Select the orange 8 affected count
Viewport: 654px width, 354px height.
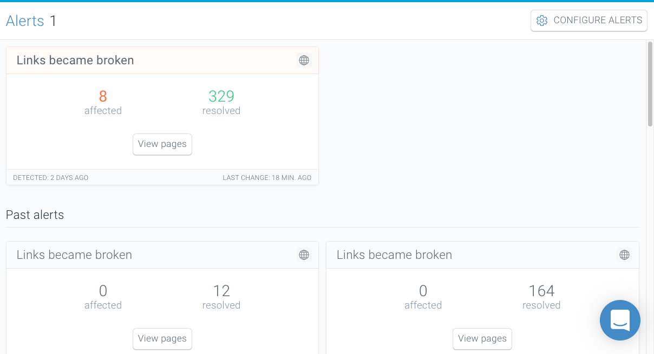[103, 96]
